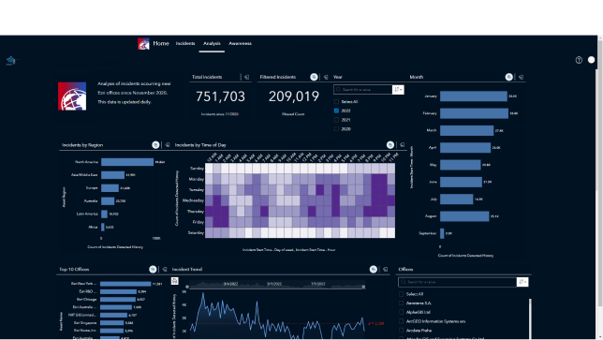Viewport: 603px width, 340px height.
Task: Check the Arcdata Praha office checkbox
Action: coord(402,331)
